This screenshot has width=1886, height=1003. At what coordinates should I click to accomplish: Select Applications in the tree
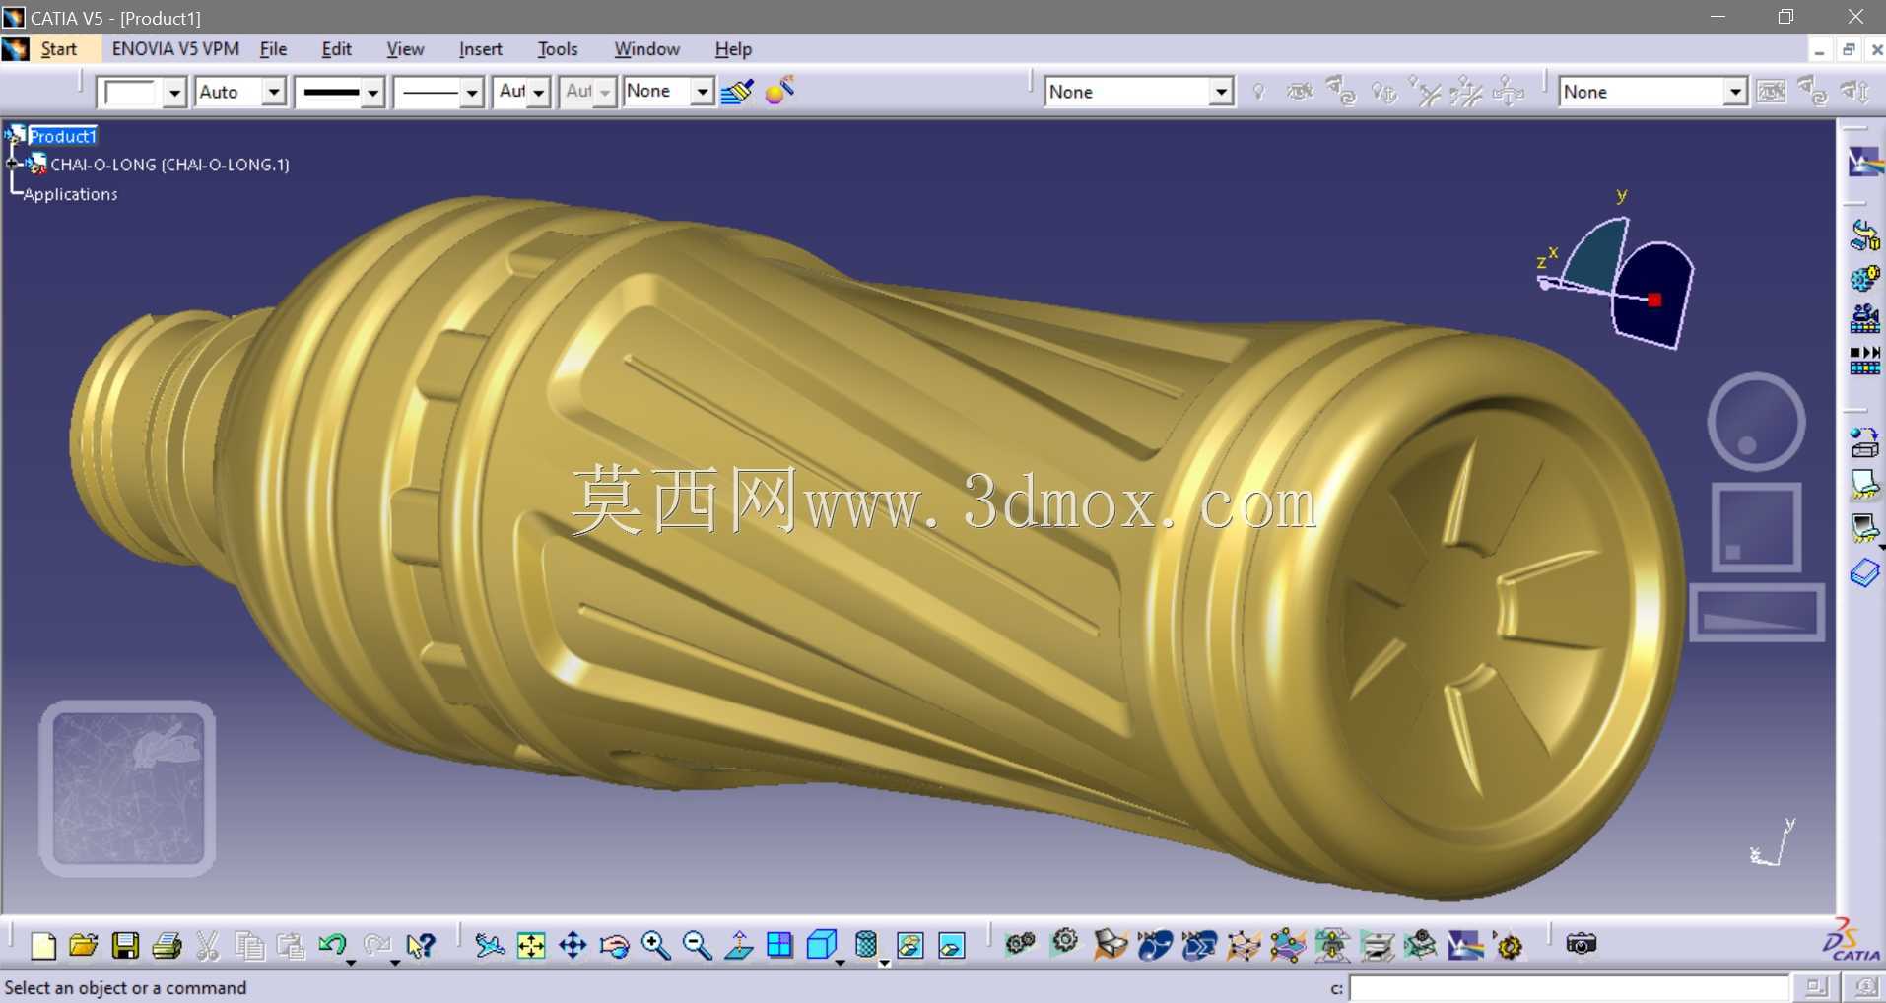[x=70, y=194]
